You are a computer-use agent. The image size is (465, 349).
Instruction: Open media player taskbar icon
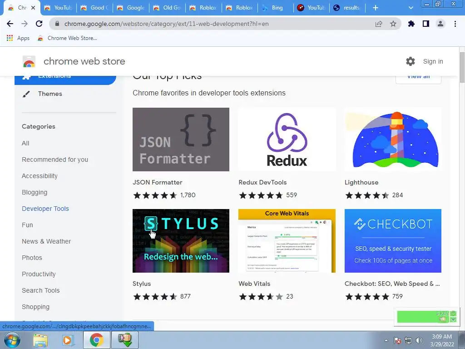(x=68, y=340)
